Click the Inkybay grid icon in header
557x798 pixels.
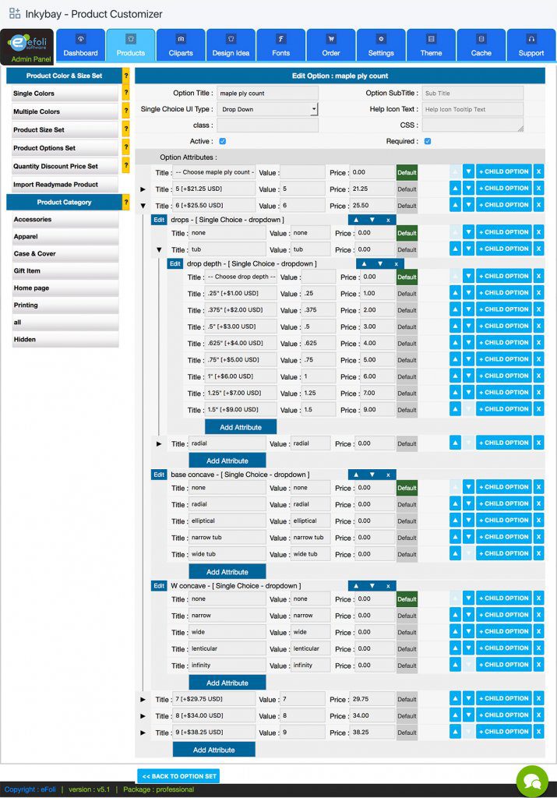click(x=15, y=13)
